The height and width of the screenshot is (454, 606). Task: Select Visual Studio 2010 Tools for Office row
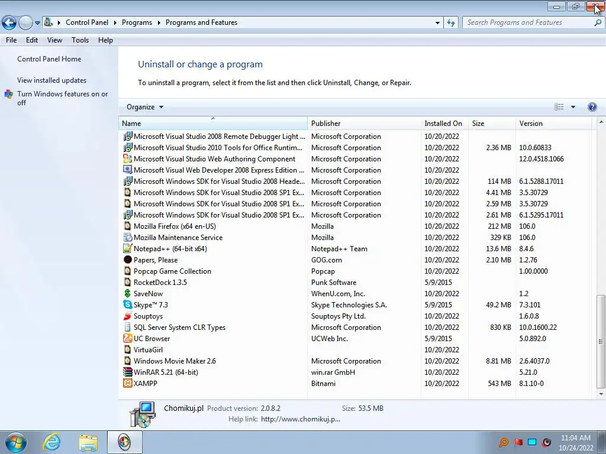[355, 147]
